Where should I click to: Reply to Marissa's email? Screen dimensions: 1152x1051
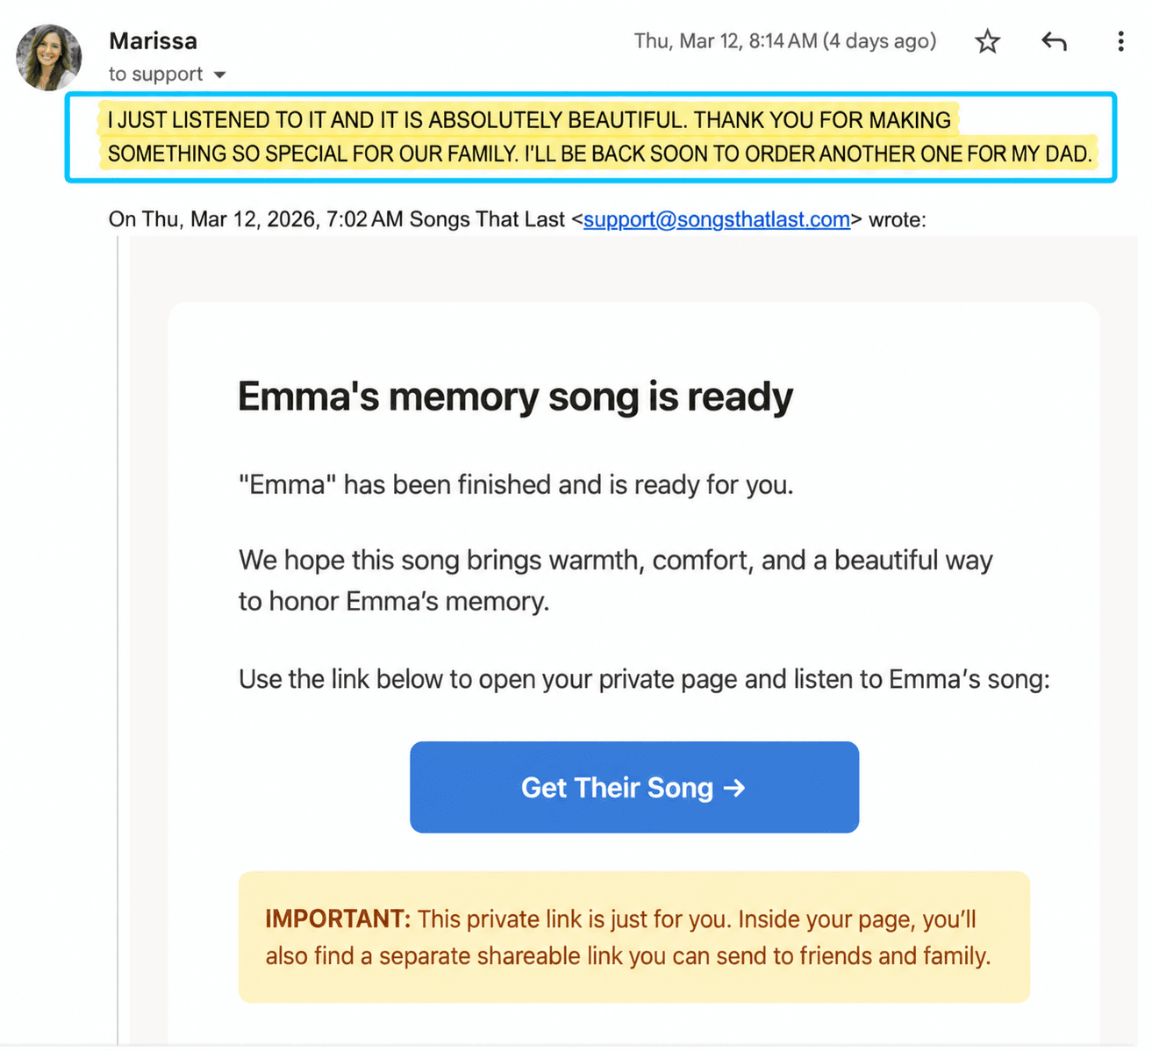pos(1054,41)
